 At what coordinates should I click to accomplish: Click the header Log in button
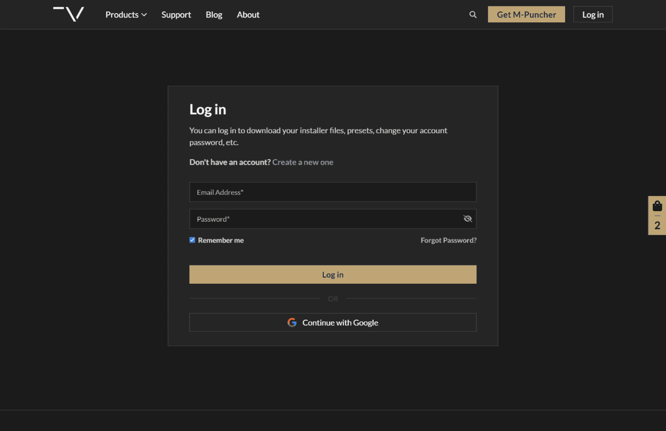pos(592,15)
